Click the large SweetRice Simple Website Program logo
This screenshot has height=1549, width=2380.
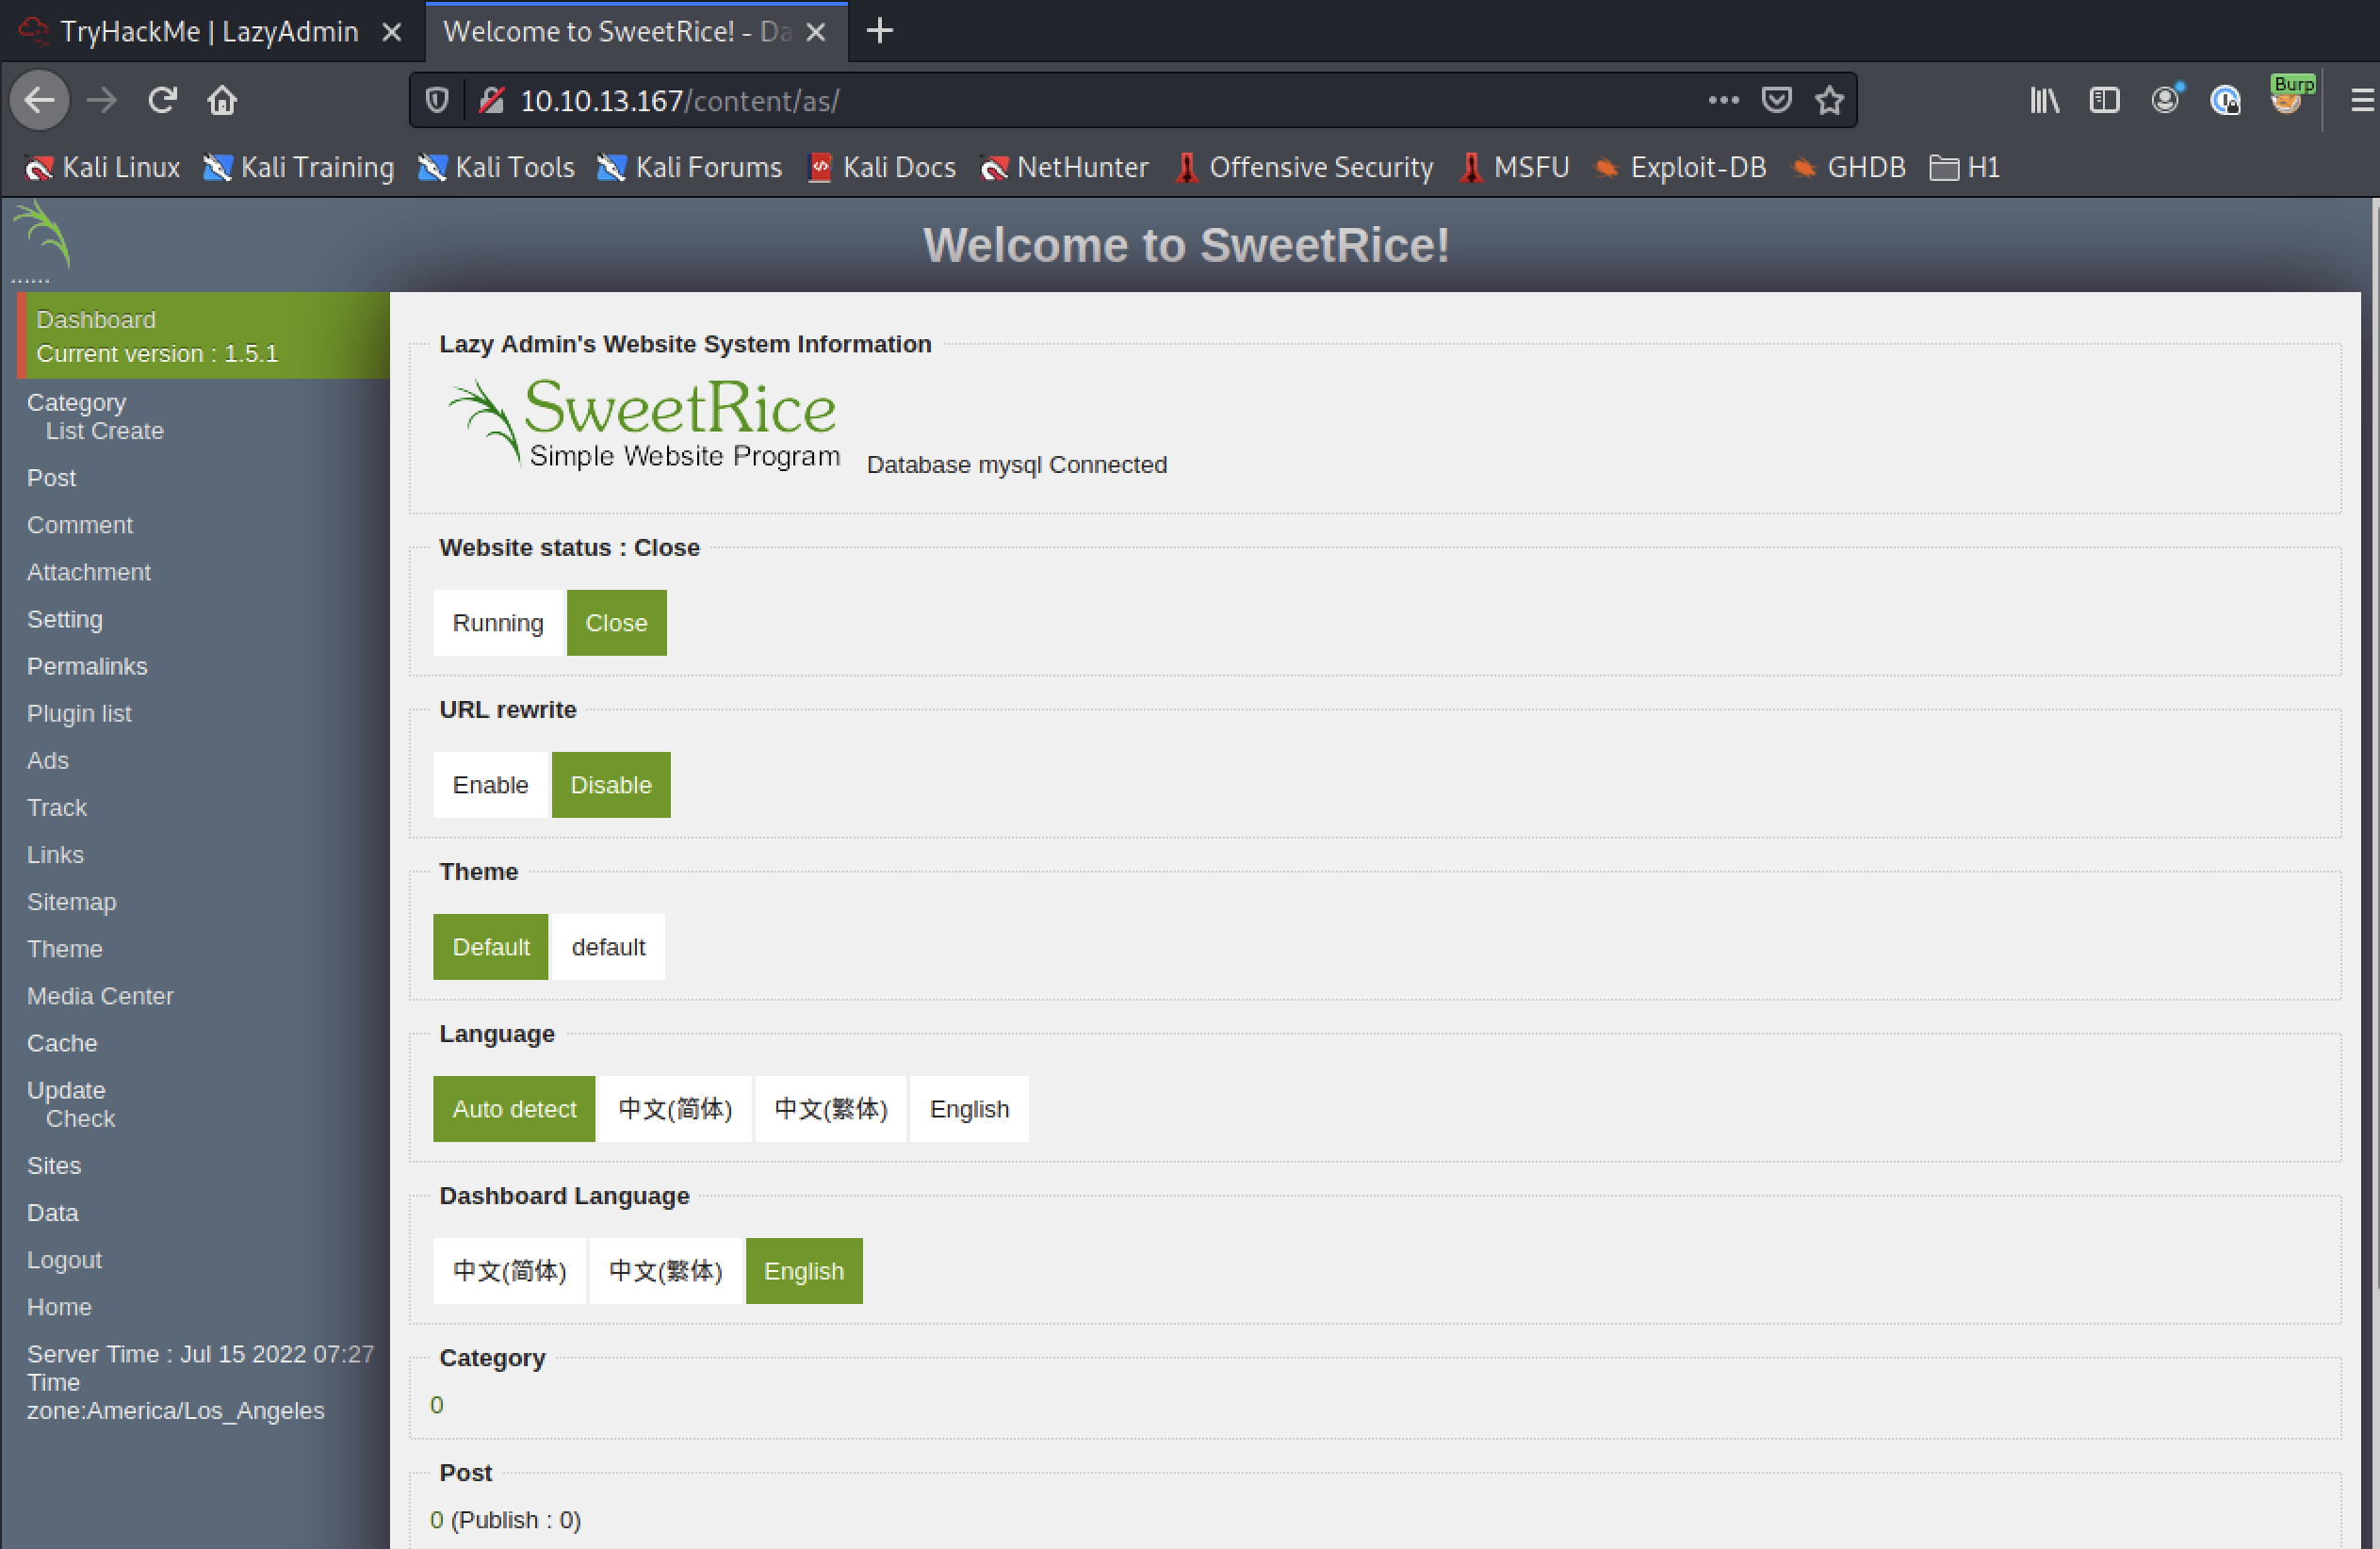(x=644, y=422)
